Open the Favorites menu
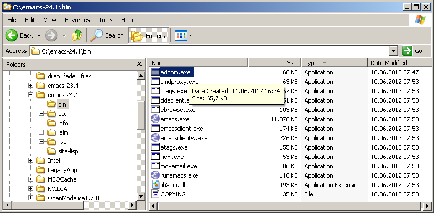 pyautogui.click(x=77, y=20)
